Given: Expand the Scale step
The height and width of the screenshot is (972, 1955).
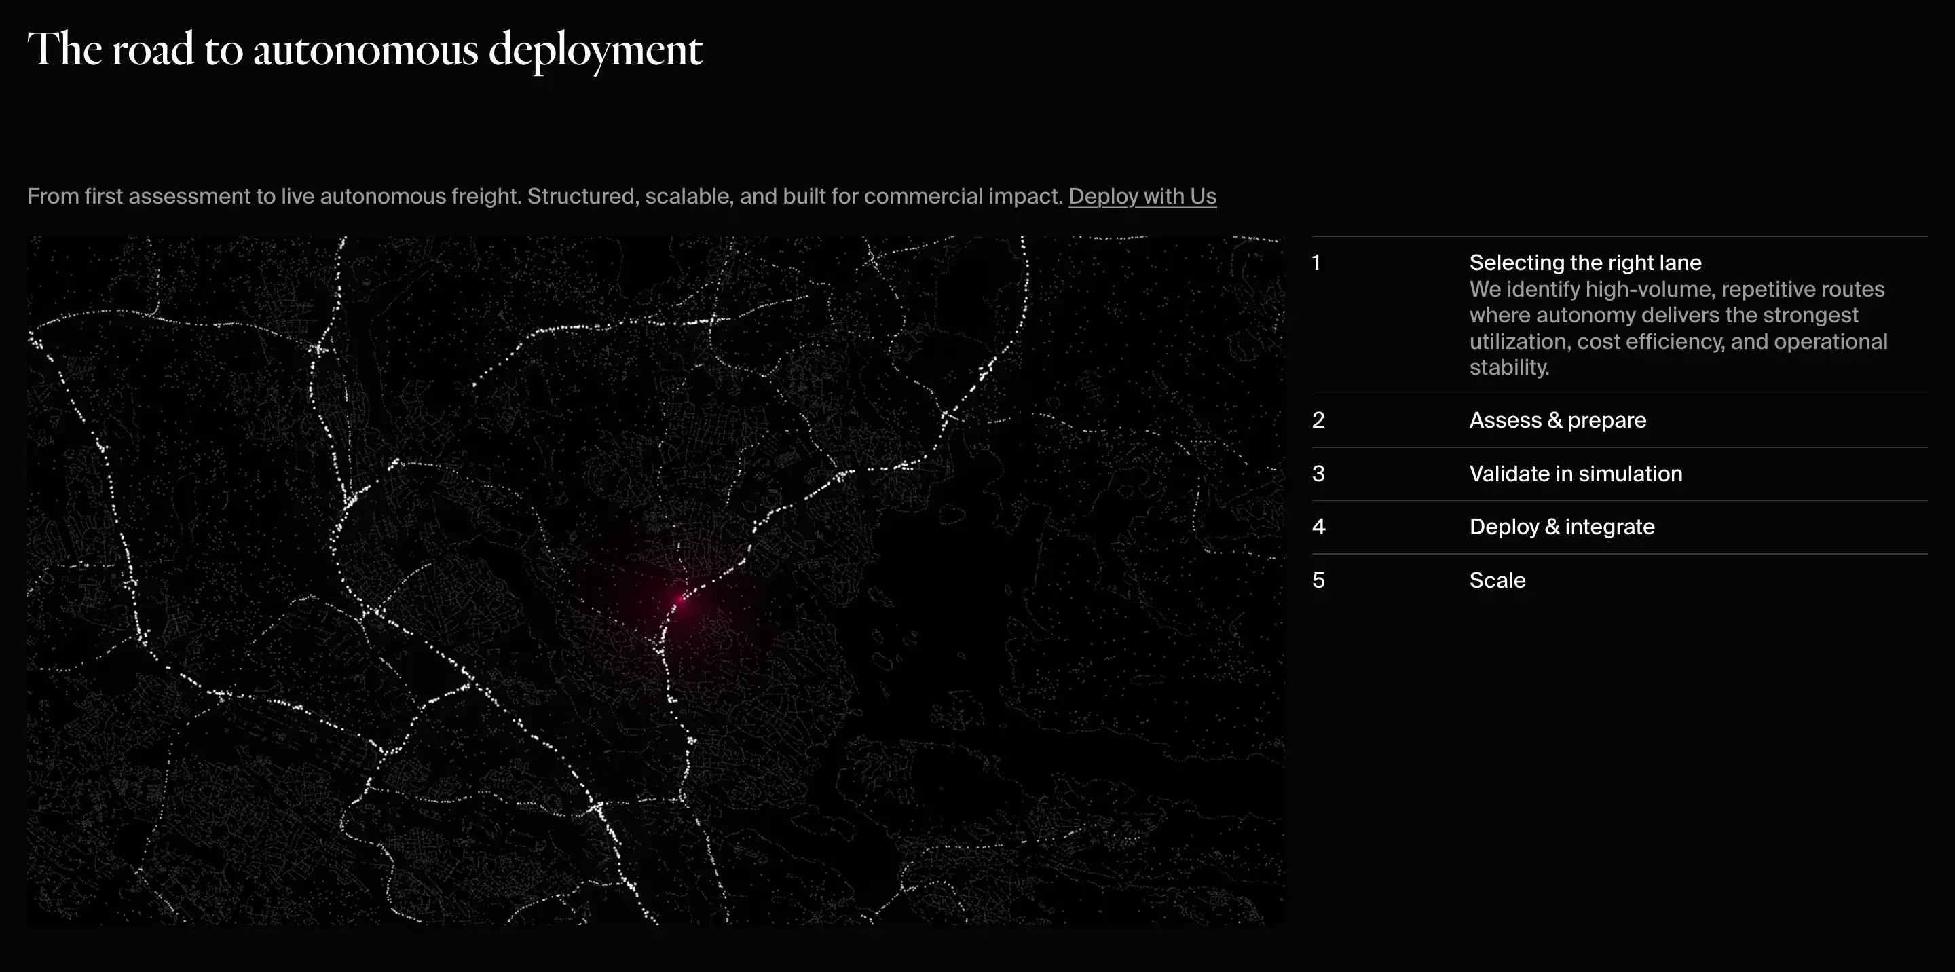Looking at the screenshot, I should [x=1497, y=580].
